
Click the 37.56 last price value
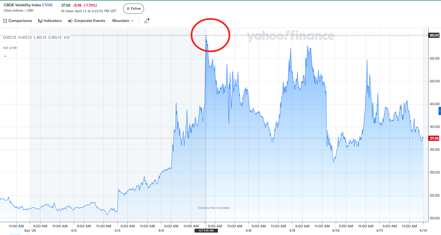point(66,5)
